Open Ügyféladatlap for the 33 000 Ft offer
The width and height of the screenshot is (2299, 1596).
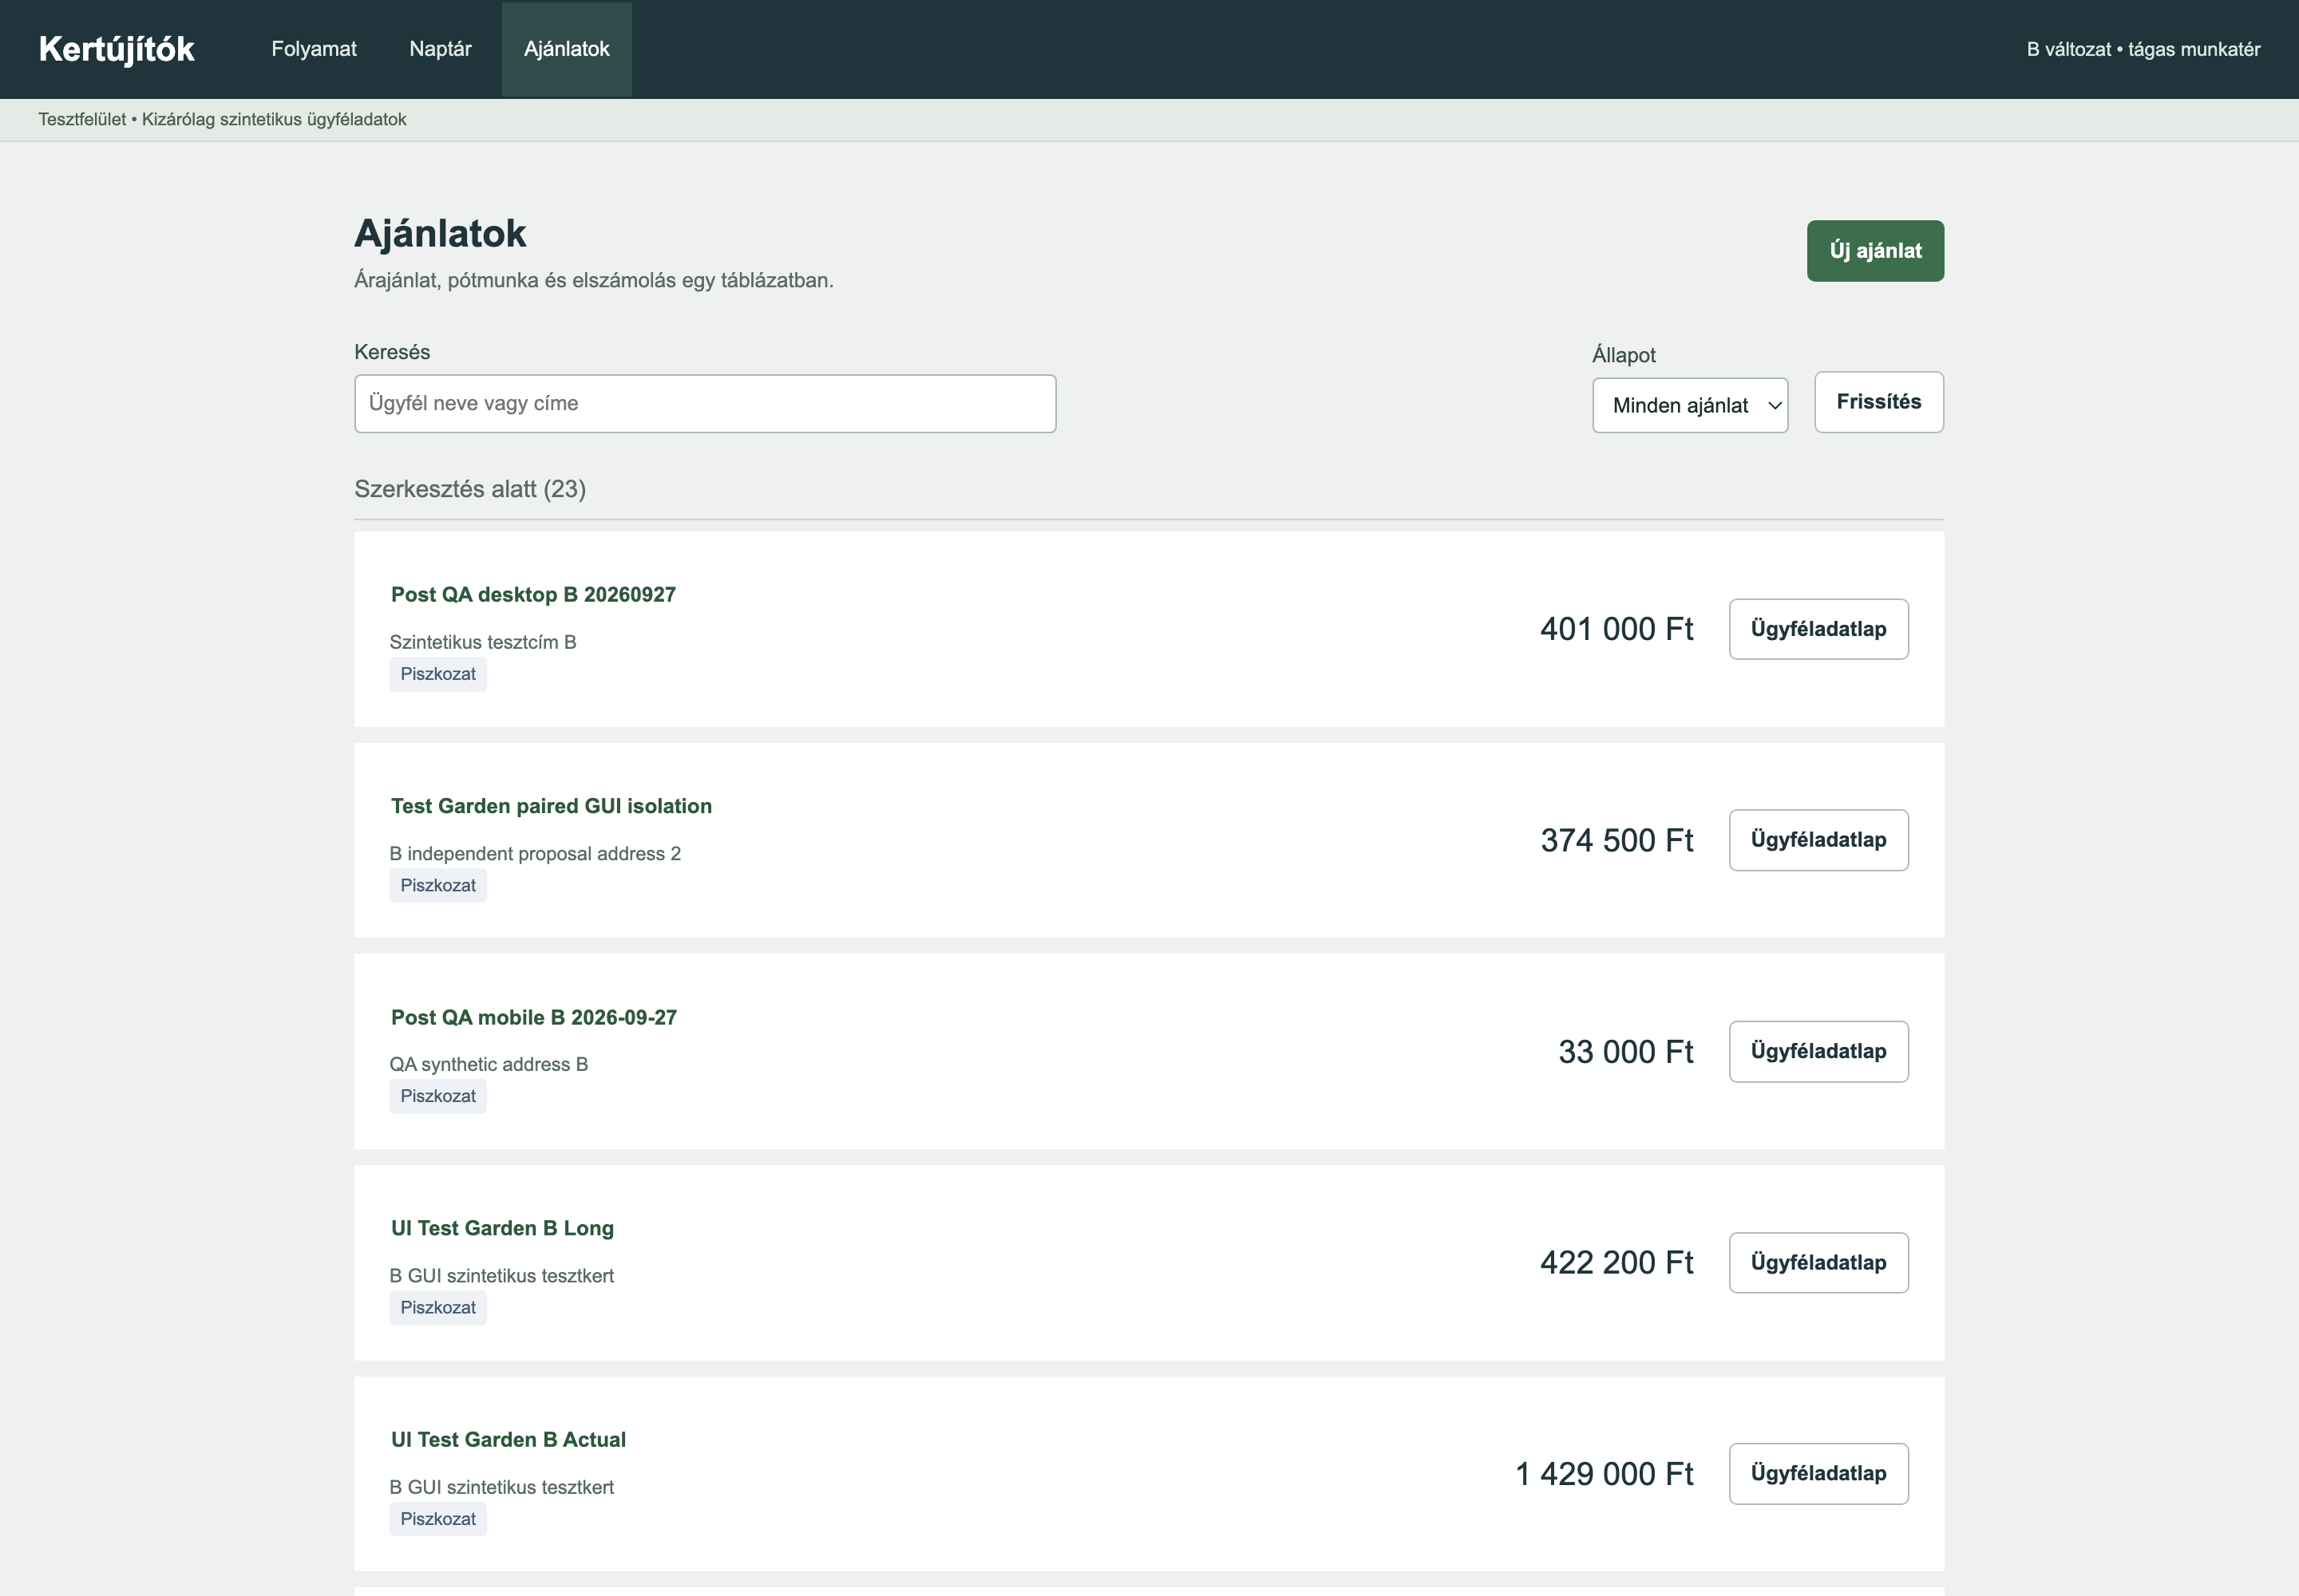click(1818, 1051)
